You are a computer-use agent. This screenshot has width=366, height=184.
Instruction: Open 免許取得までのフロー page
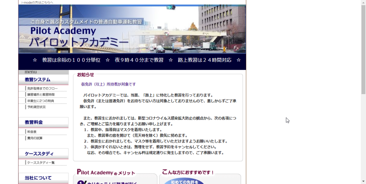[x=42, y=88]
